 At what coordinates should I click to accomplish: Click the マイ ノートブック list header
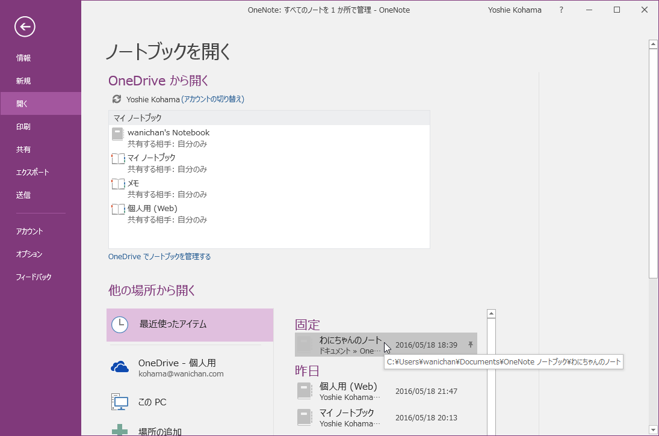pos(269,118)
